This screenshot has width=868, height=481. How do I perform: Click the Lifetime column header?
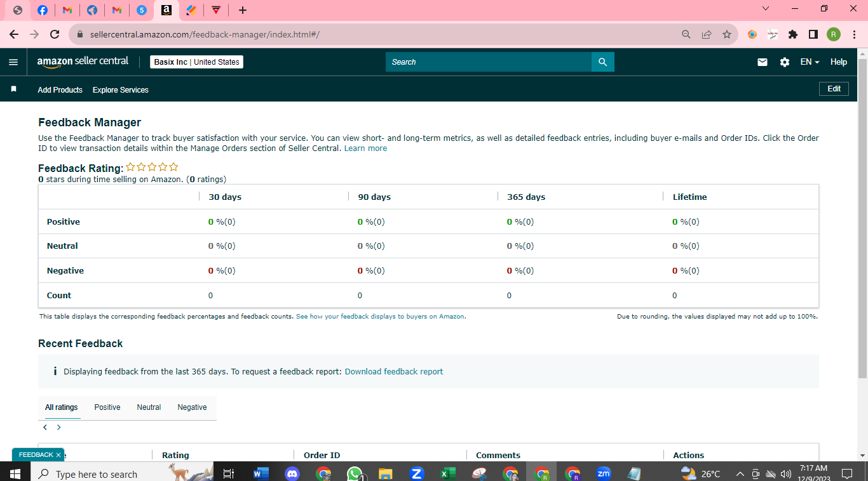(x=690, y=197)
